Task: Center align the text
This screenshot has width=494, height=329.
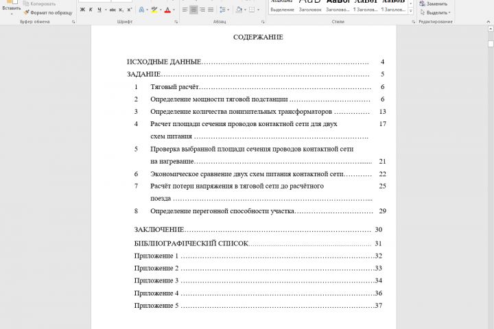Action: [x=193, y=10]
